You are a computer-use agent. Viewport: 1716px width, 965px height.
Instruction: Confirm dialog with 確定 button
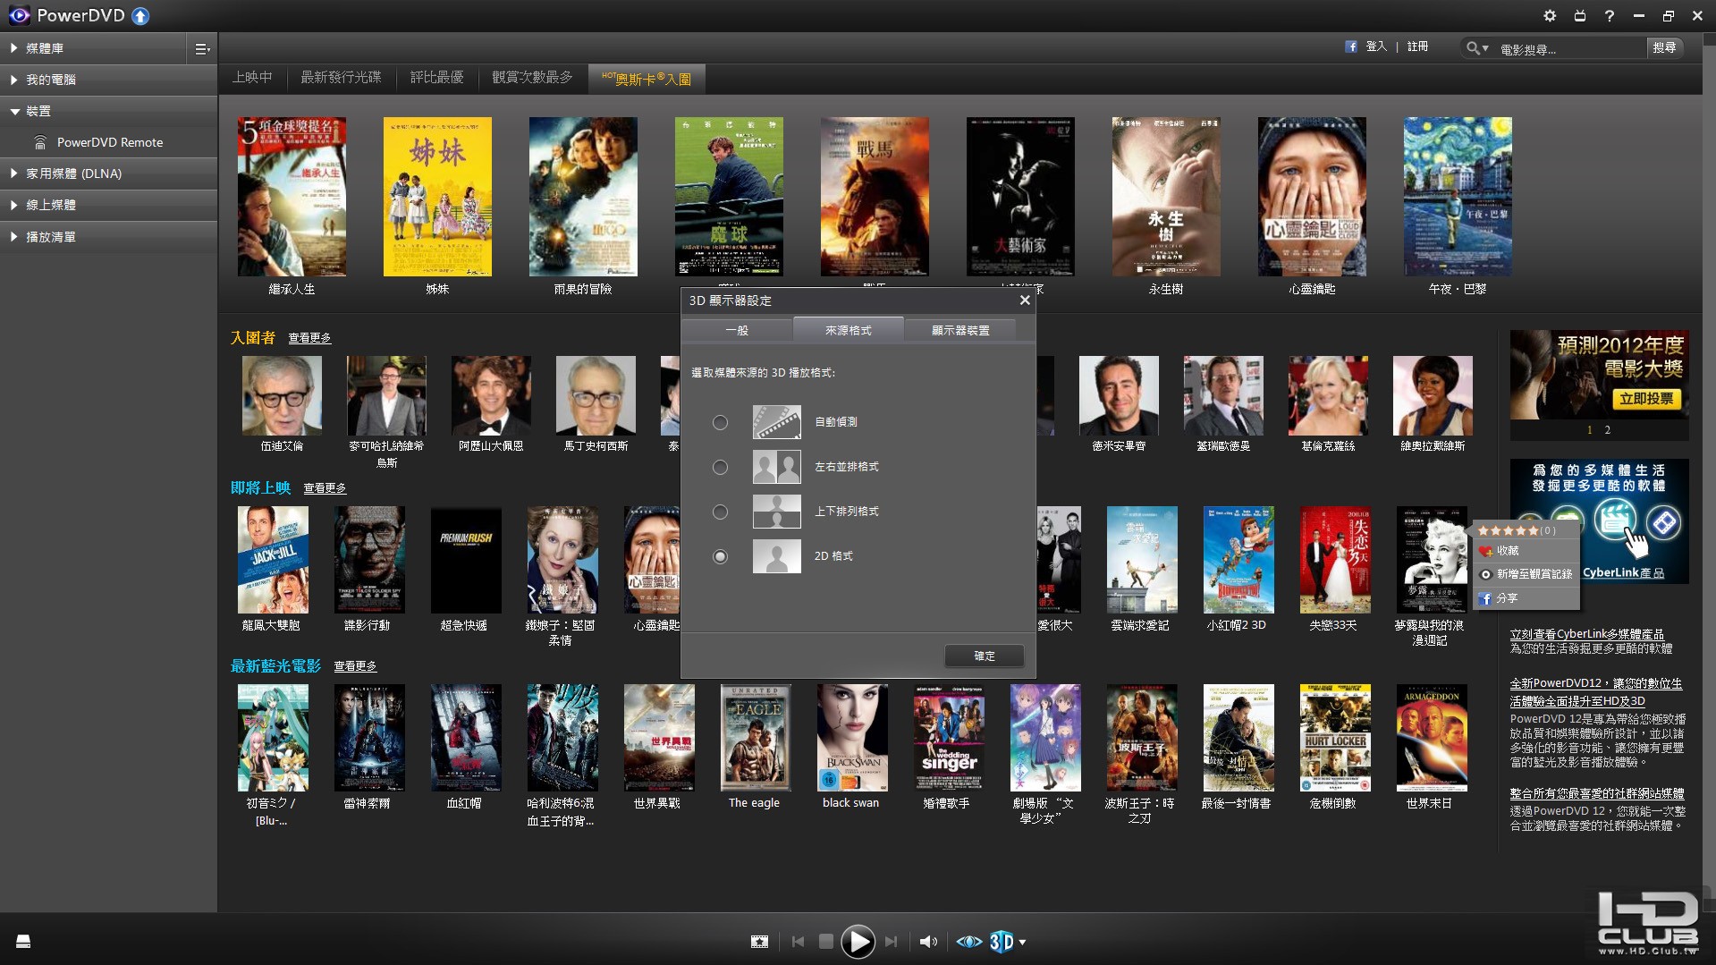click(985, 656)
